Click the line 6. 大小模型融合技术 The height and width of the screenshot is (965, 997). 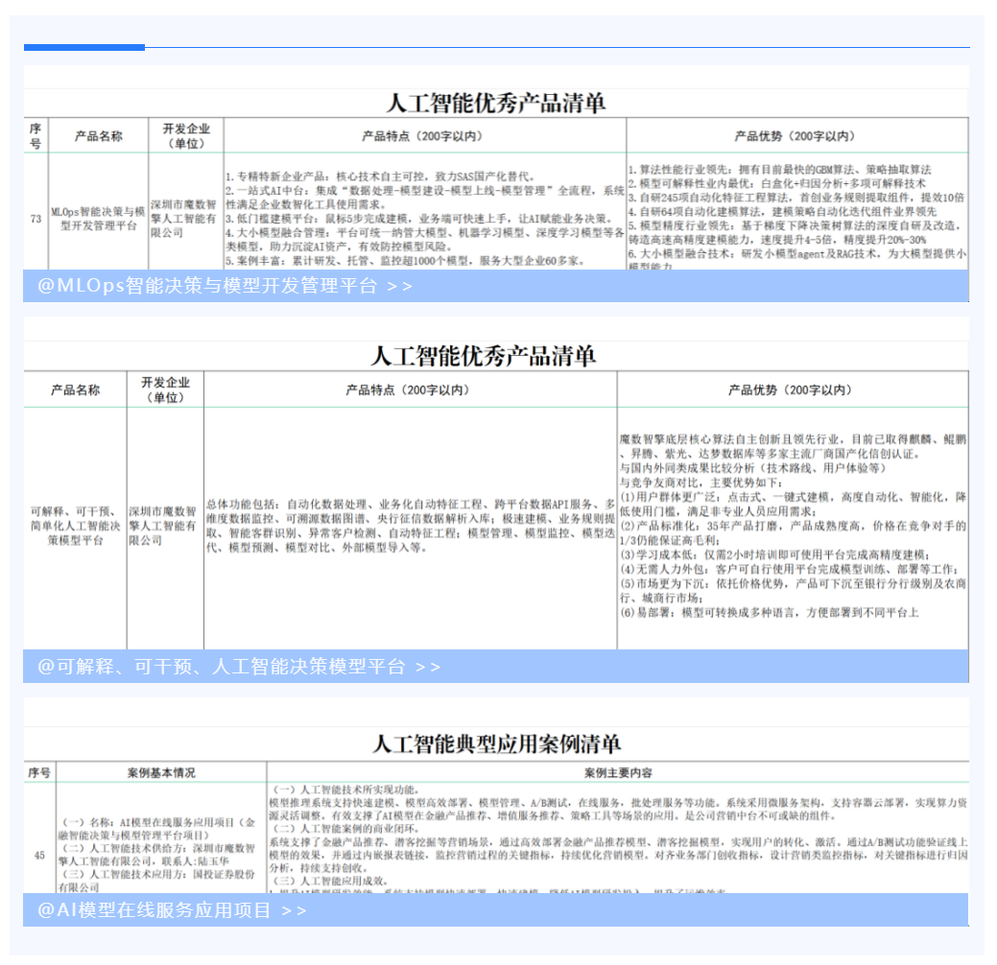[797, 259]
